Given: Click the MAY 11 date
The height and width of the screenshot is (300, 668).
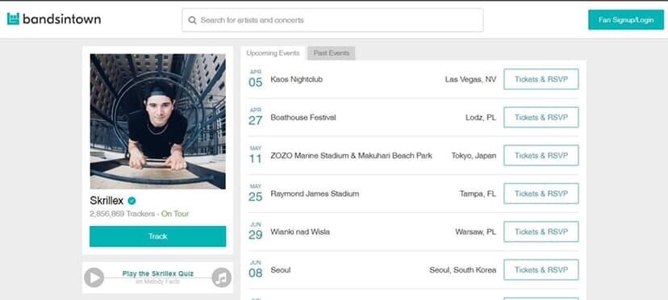Looking at the screenshot, I should click(x=255, y=155).
